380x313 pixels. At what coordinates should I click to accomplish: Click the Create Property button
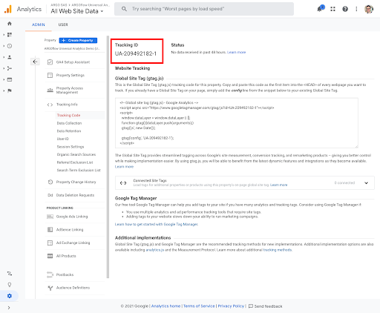(x=78, y=40)
